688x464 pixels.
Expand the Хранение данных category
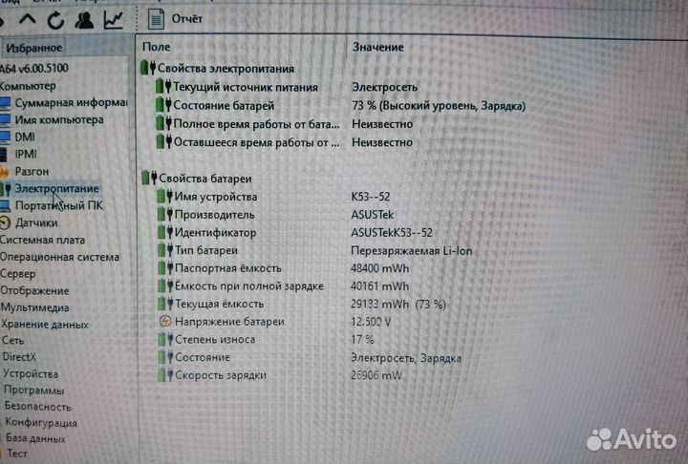[x=44, y=324]
